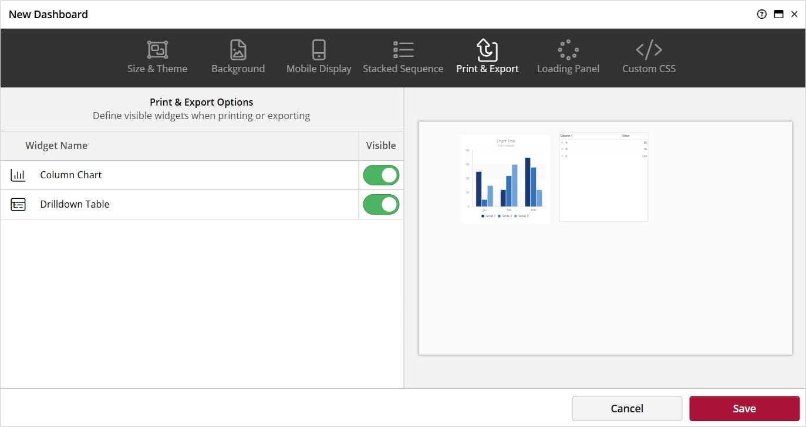Image resolution: width=806 pixels, height=427 pixels.
Task: Switch to the Mobile Display tab
Action: tap(318, 56)
